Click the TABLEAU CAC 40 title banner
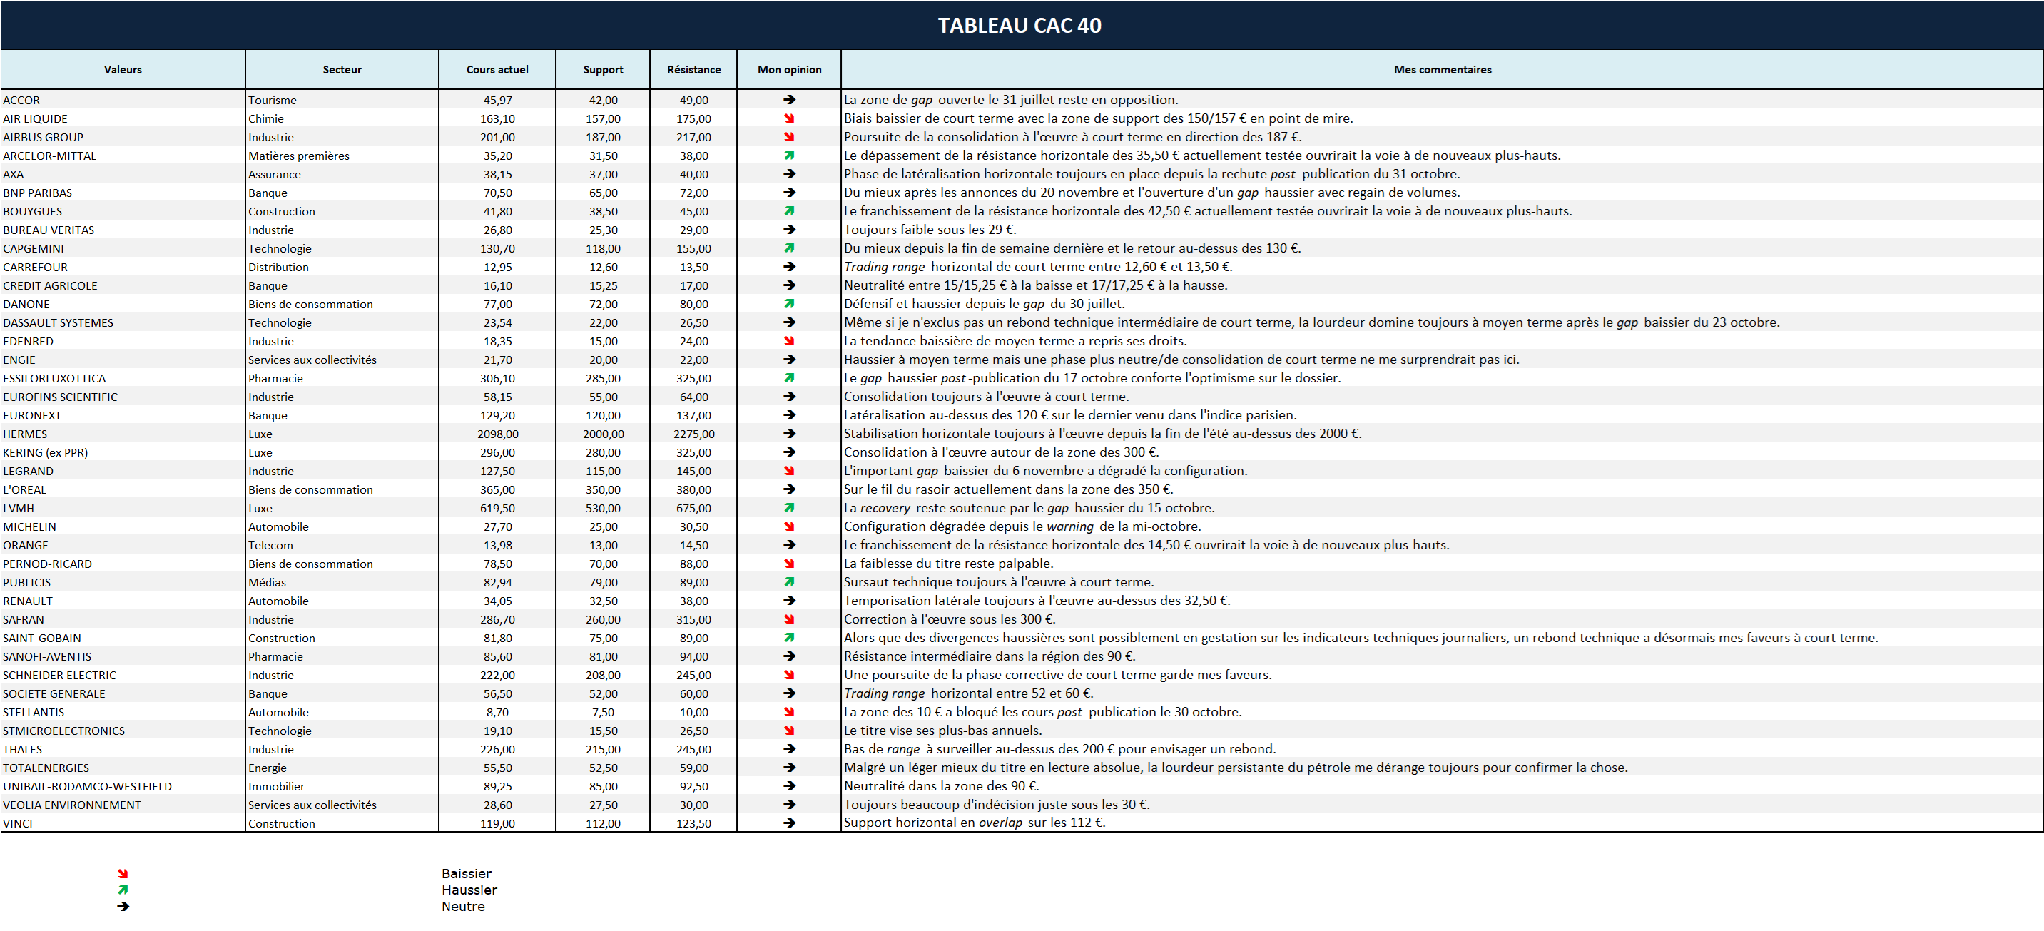Screen dimensions: 2044x931 (x=1020, y=26)
